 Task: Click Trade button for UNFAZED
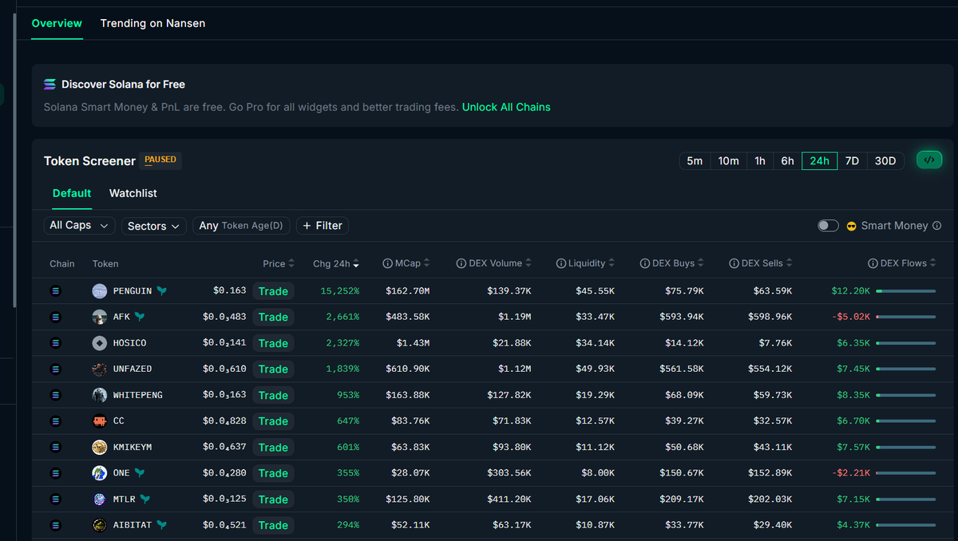(273, 369)
